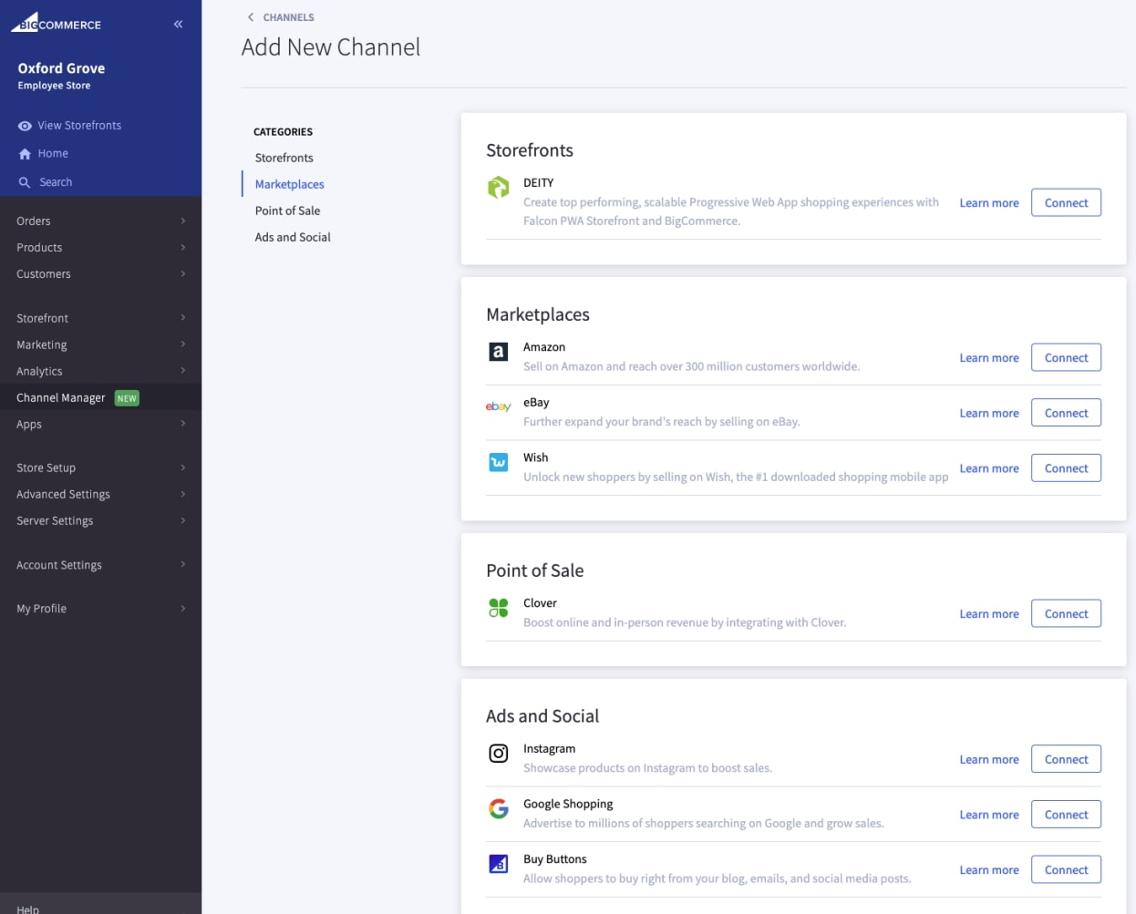The image size is (1136, 914).
Task: Open Search in the sidebar
Action: pos(55,182)
